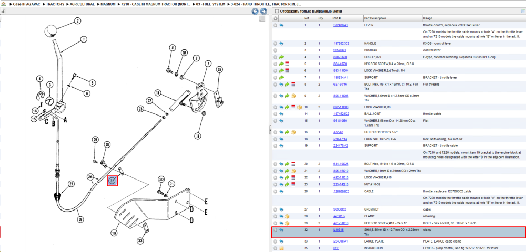Open 'Case IH AG APAC' breadcrumb
This screenshot has width=526, height=252.
(x=26, y=5)
